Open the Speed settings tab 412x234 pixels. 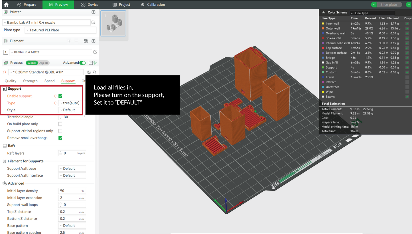49,81
